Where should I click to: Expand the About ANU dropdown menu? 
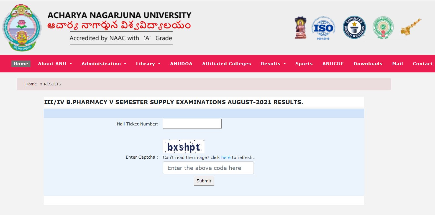[55, 64]
